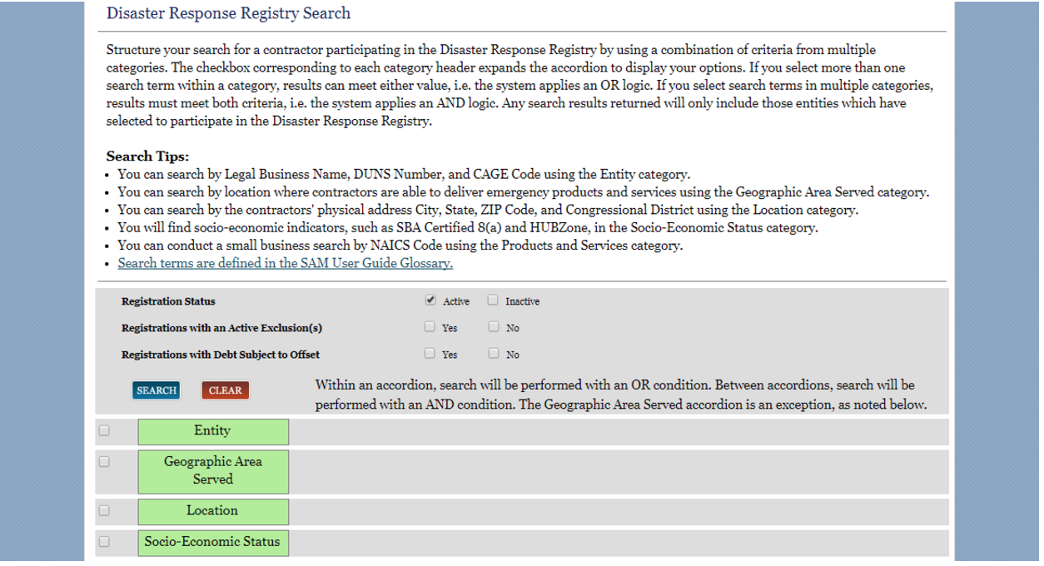Expand the Socio-Economic Status accordion

tap(212, 542)
